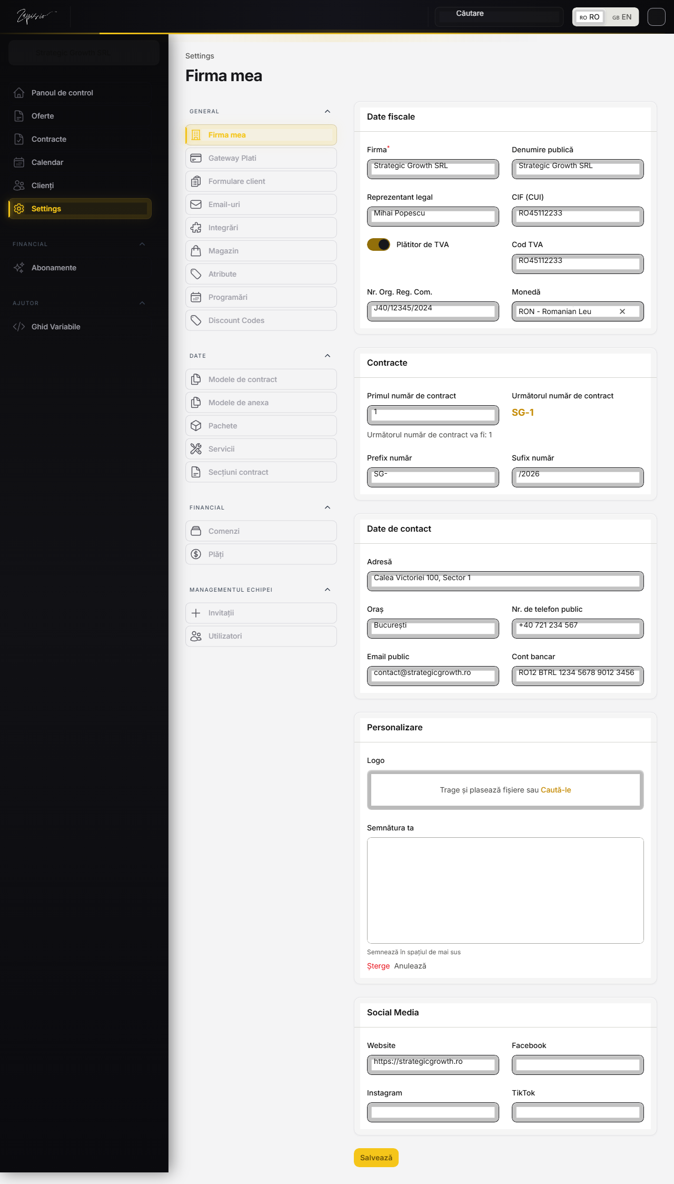Go to Contracte in sidebar
The image size is (674, 1184).
[80, 139]
